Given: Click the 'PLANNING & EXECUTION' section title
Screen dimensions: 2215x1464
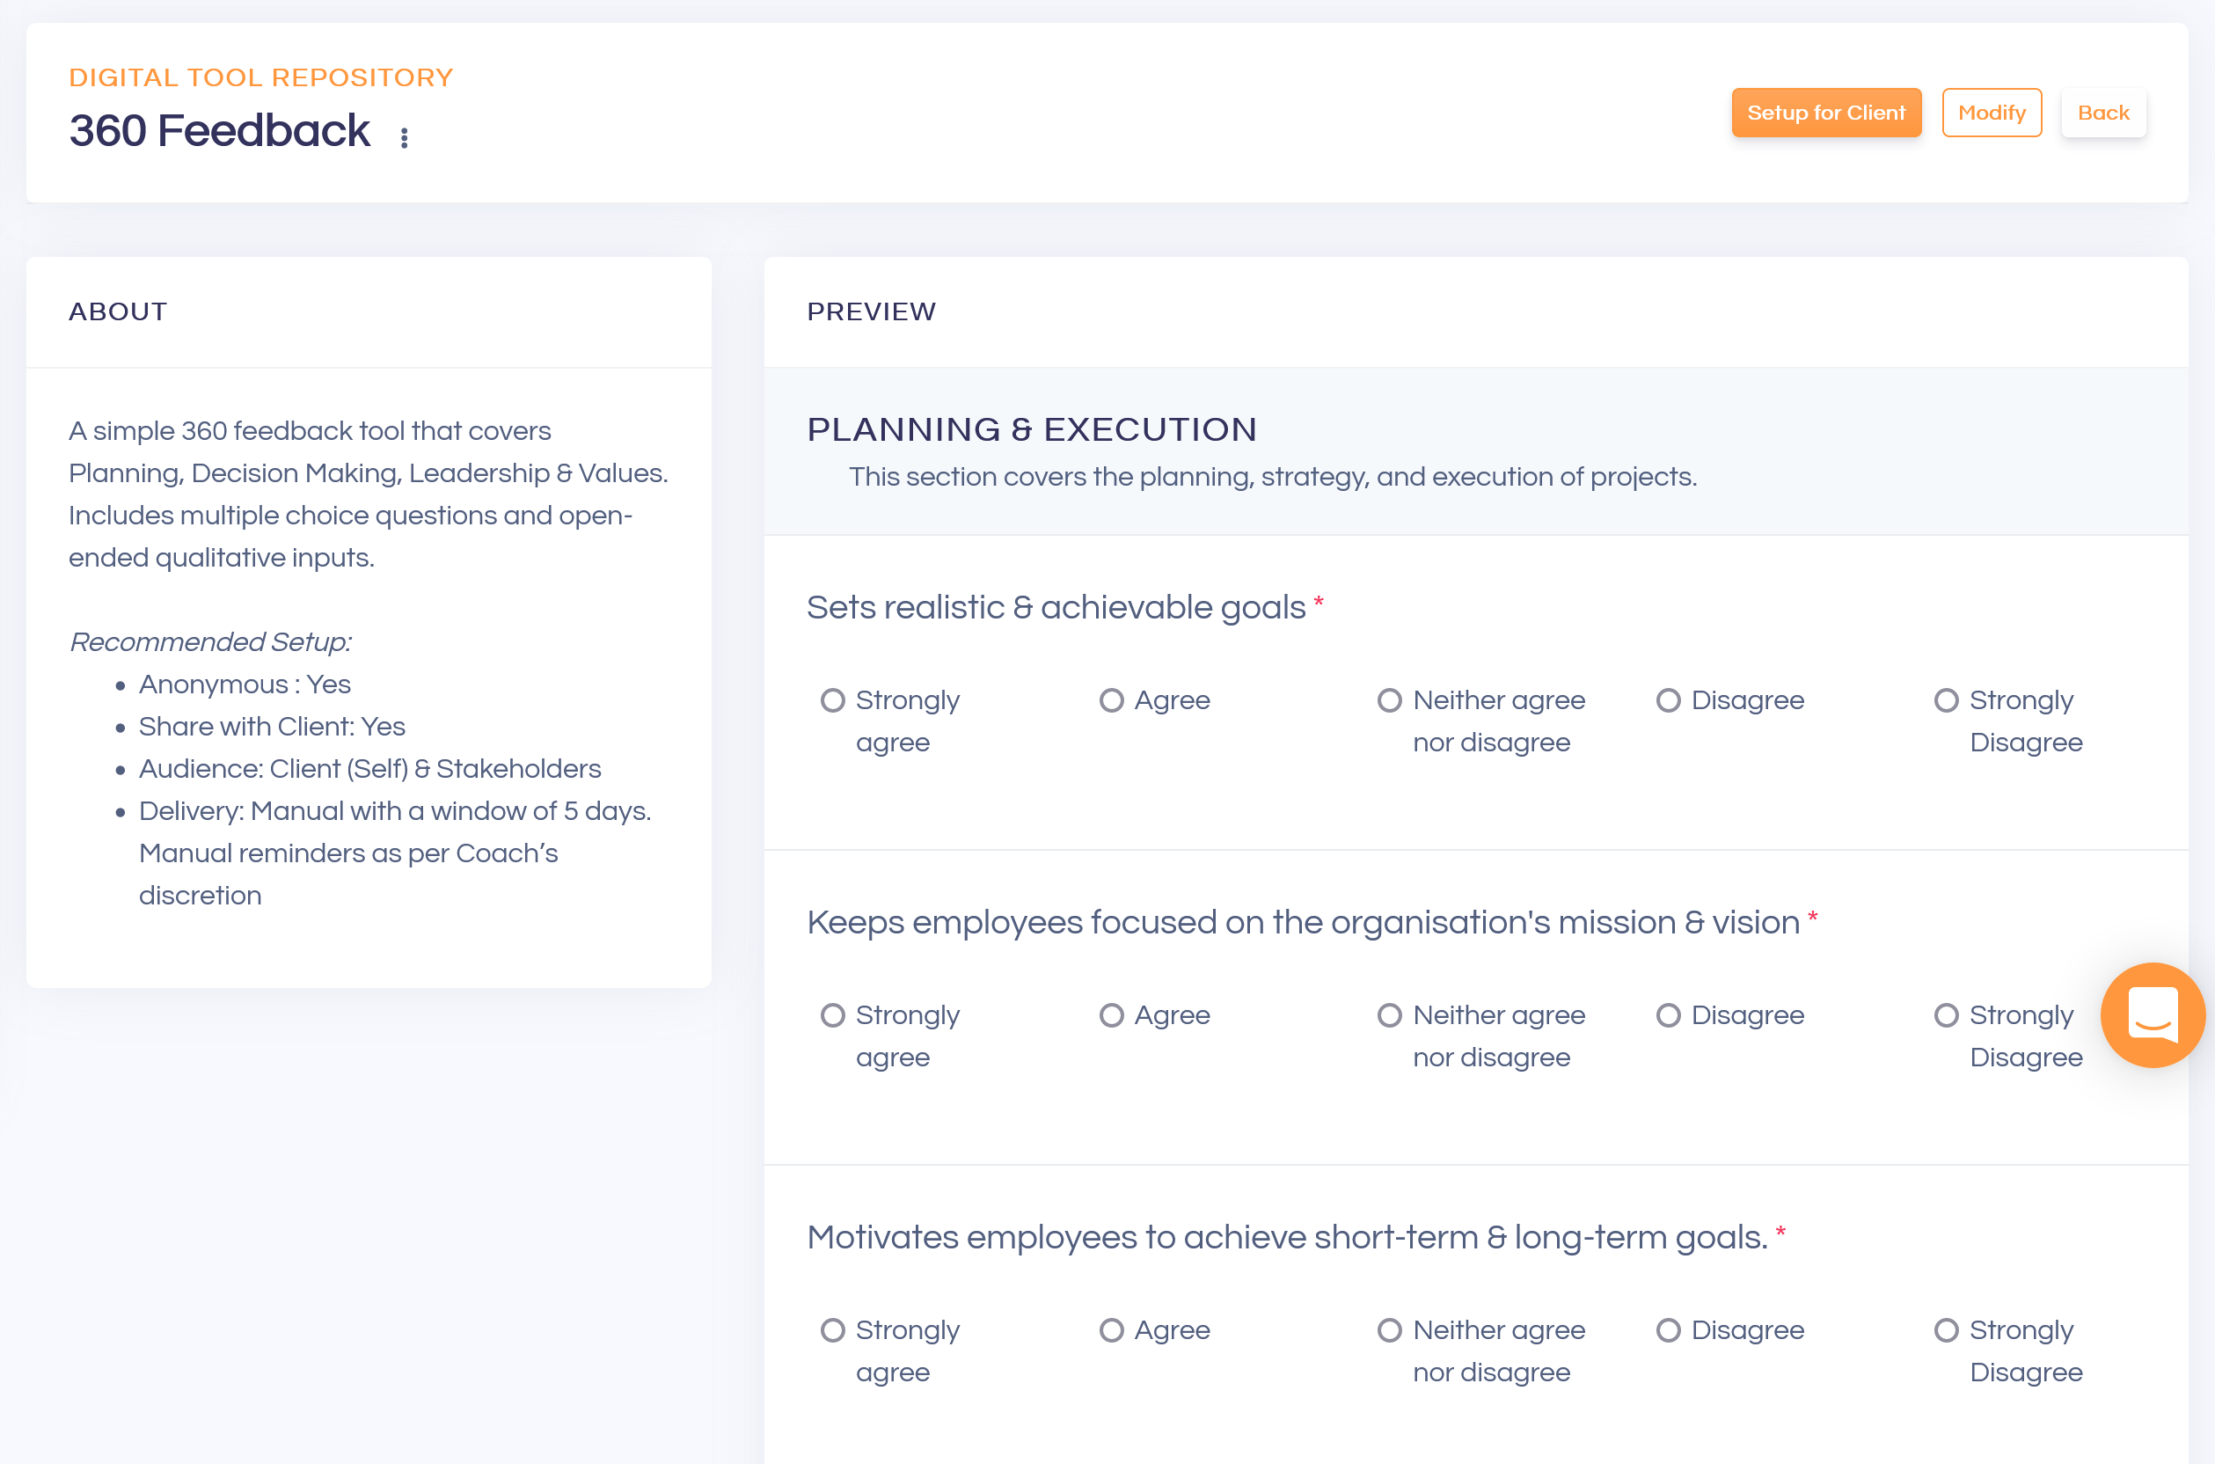Looking at the screenshot, I should 1031,428.
